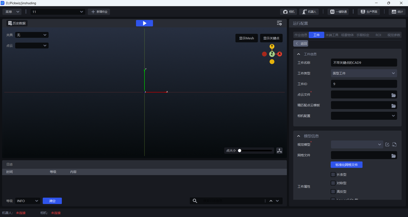This screenshot has height=217, width=408.
Task: Expand the log level INFO dropdown
Action: pos(27,201)
